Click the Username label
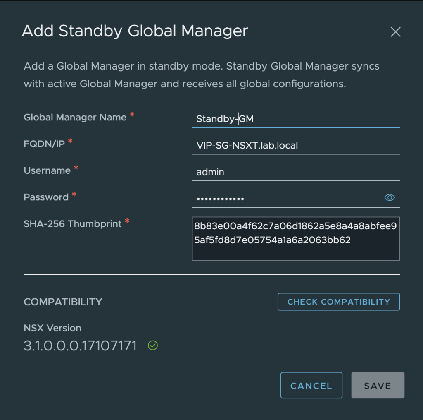423x420 pixels. (47, 170)
